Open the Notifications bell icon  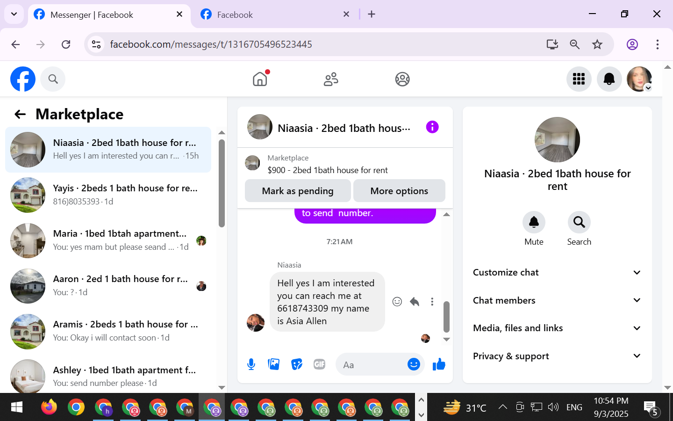coord(609,79)
